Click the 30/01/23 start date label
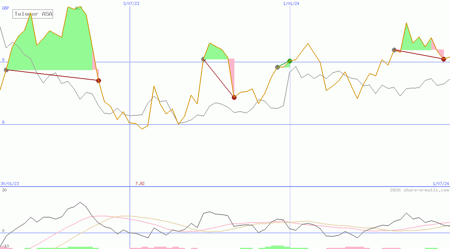The height and width of the screenshot is (249, 450). coord(10,183)
